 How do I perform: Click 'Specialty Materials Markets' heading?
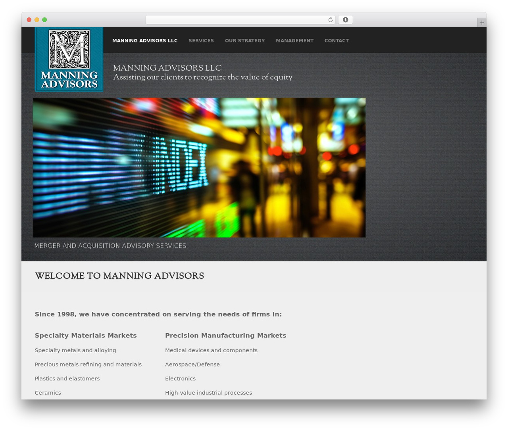pos(86,336)
